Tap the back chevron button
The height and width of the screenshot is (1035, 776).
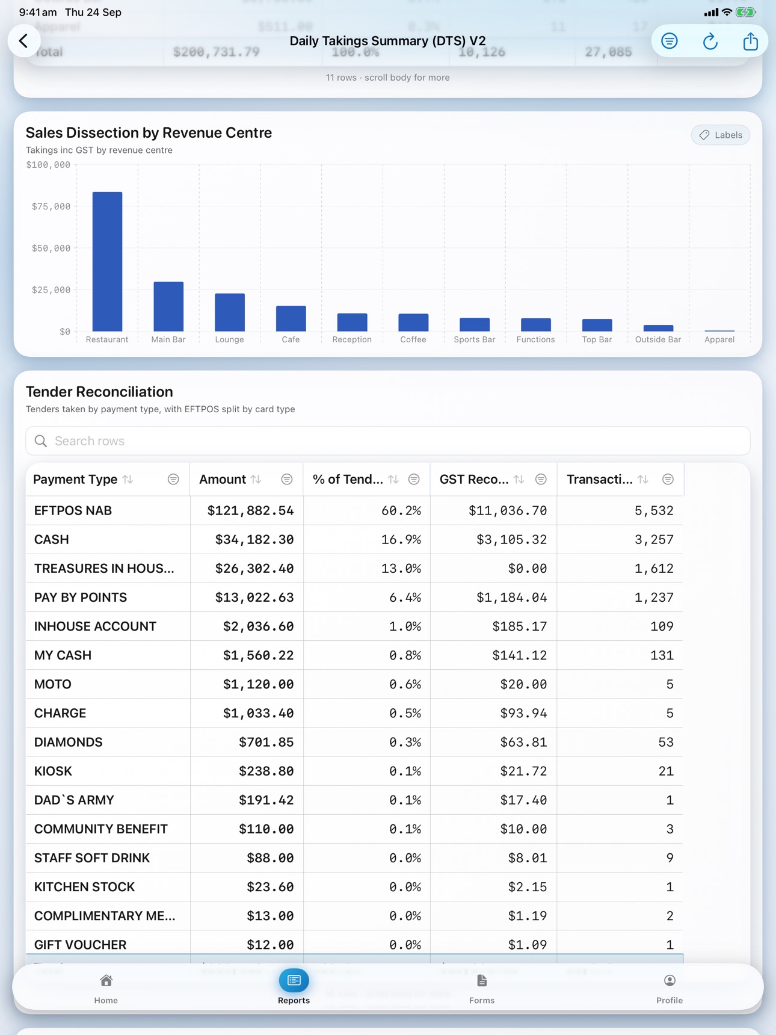click(x=24, y=41)
